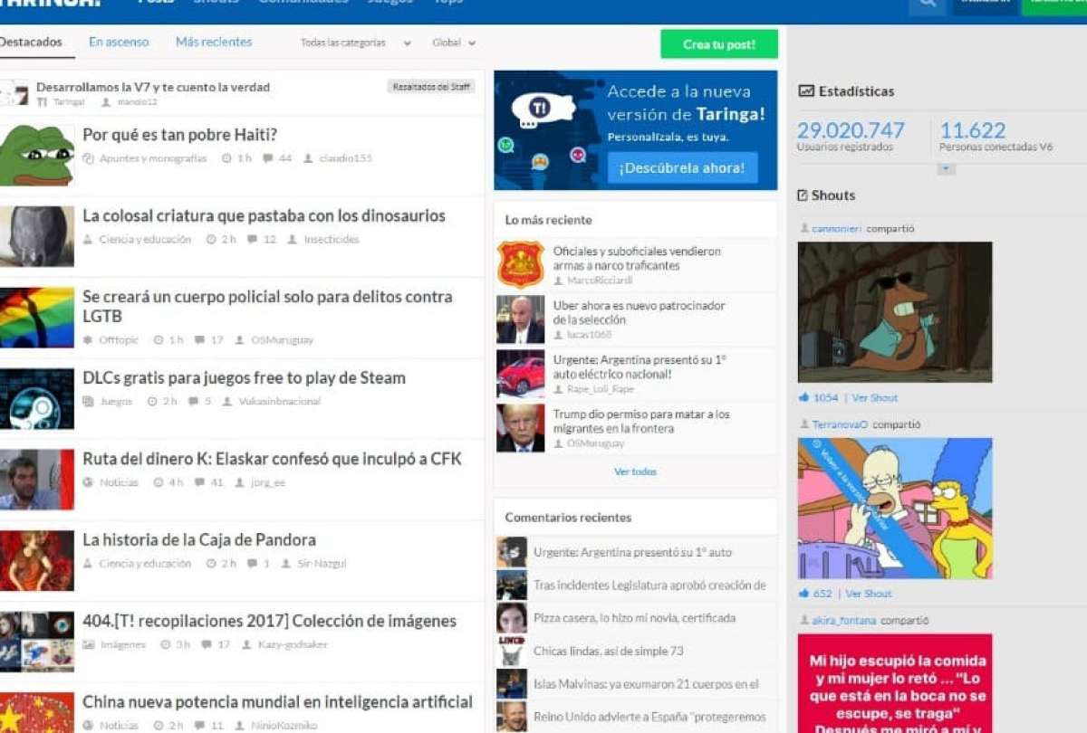
Task: Click user icon next to claudio155
Action: tap(308, 158)
